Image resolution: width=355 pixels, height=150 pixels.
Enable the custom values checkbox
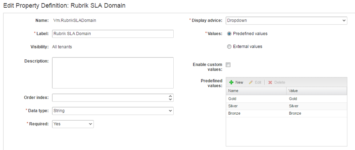point(228,65)
